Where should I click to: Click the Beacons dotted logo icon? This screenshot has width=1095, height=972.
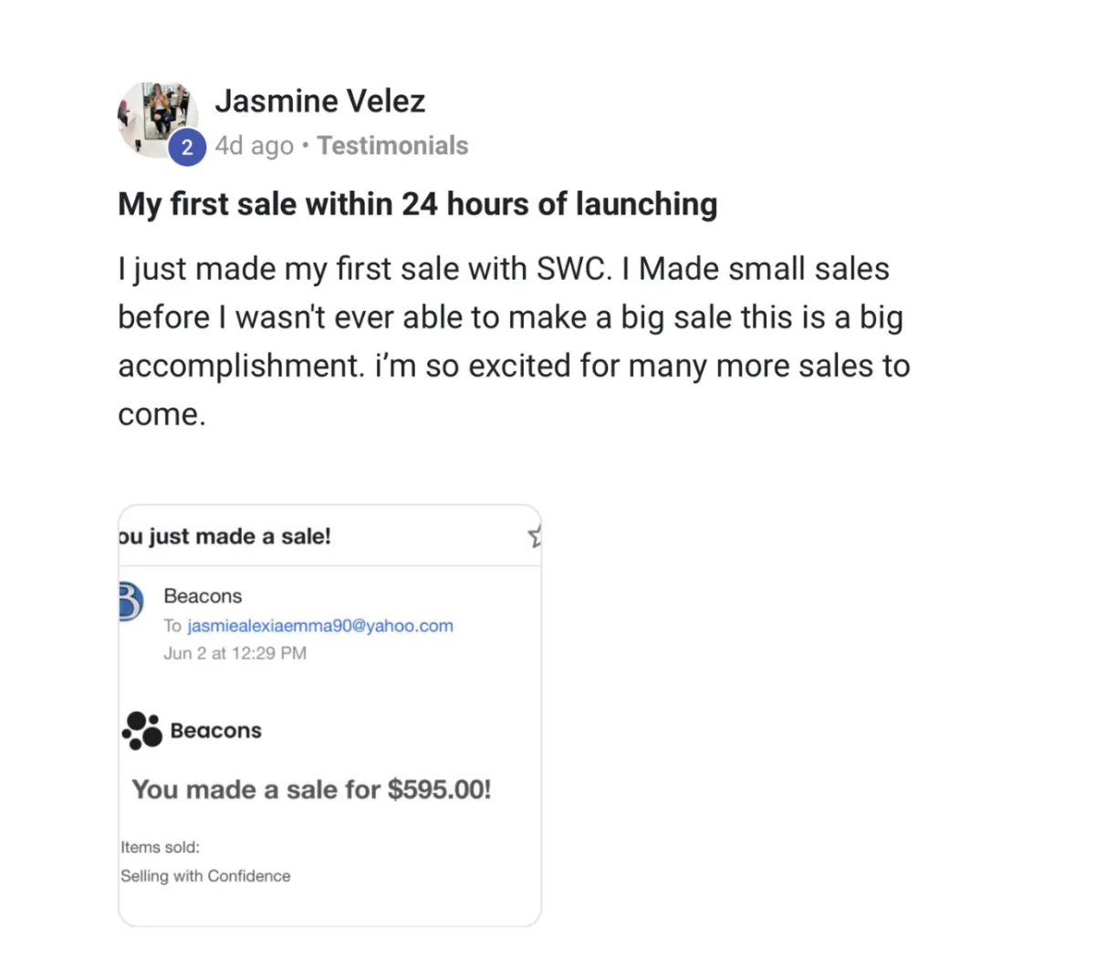click(x=142, y=730)
